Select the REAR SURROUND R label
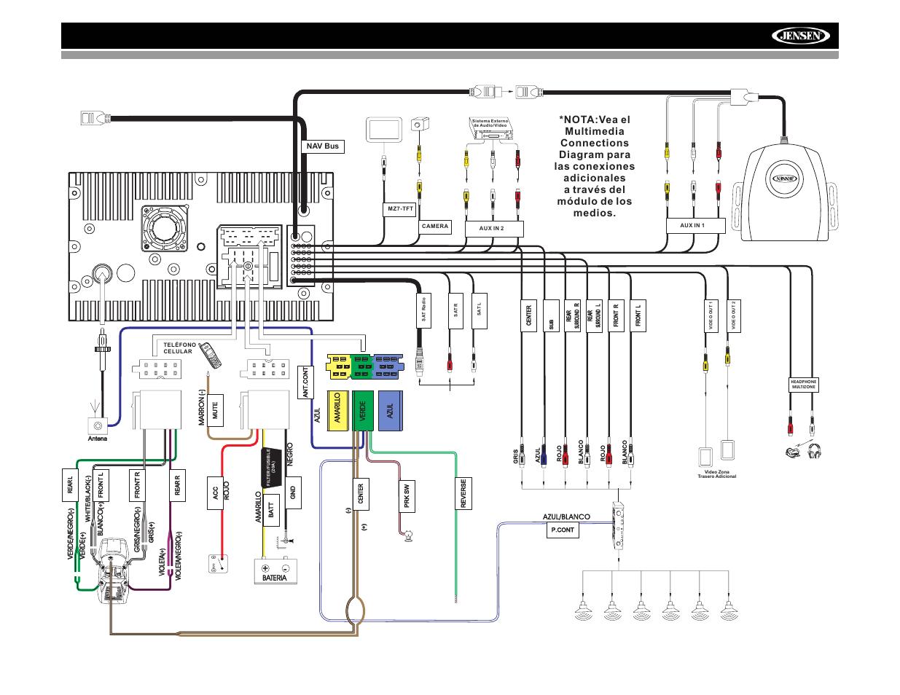The height and width of the screenshot is (695, 900). coord(573,316)
